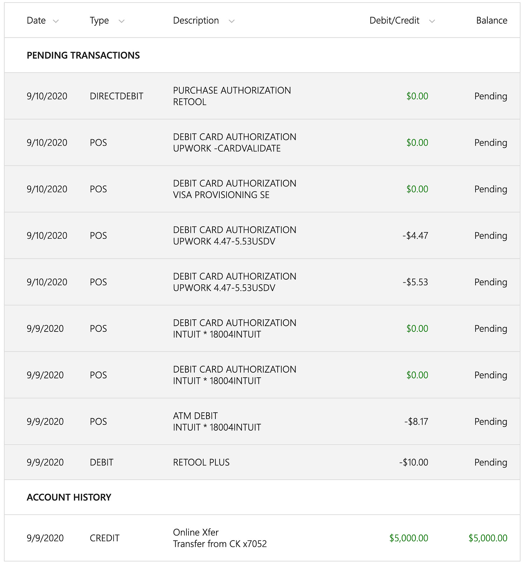The image size is (521, 562).
Task: Click the Description column header label
Action: (196, 20)
